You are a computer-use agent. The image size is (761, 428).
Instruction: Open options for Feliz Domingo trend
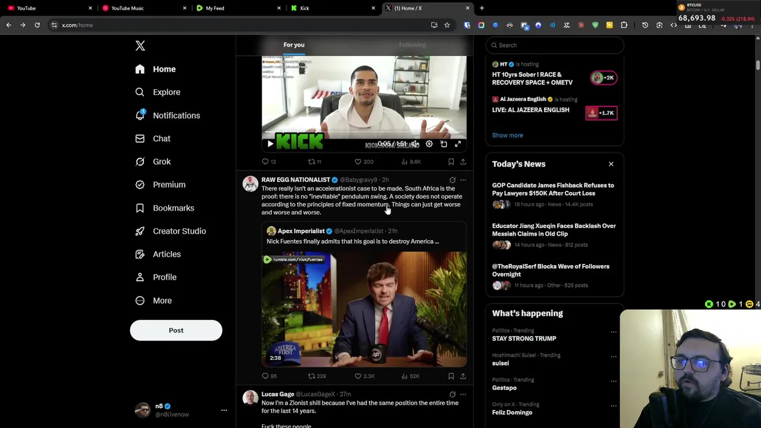(x=613, y=405)
